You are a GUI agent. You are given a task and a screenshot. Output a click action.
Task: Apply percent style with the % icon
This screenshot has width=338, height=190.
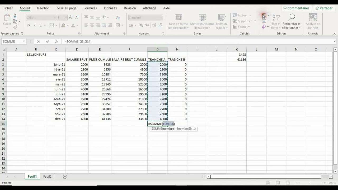pos(141,25)
